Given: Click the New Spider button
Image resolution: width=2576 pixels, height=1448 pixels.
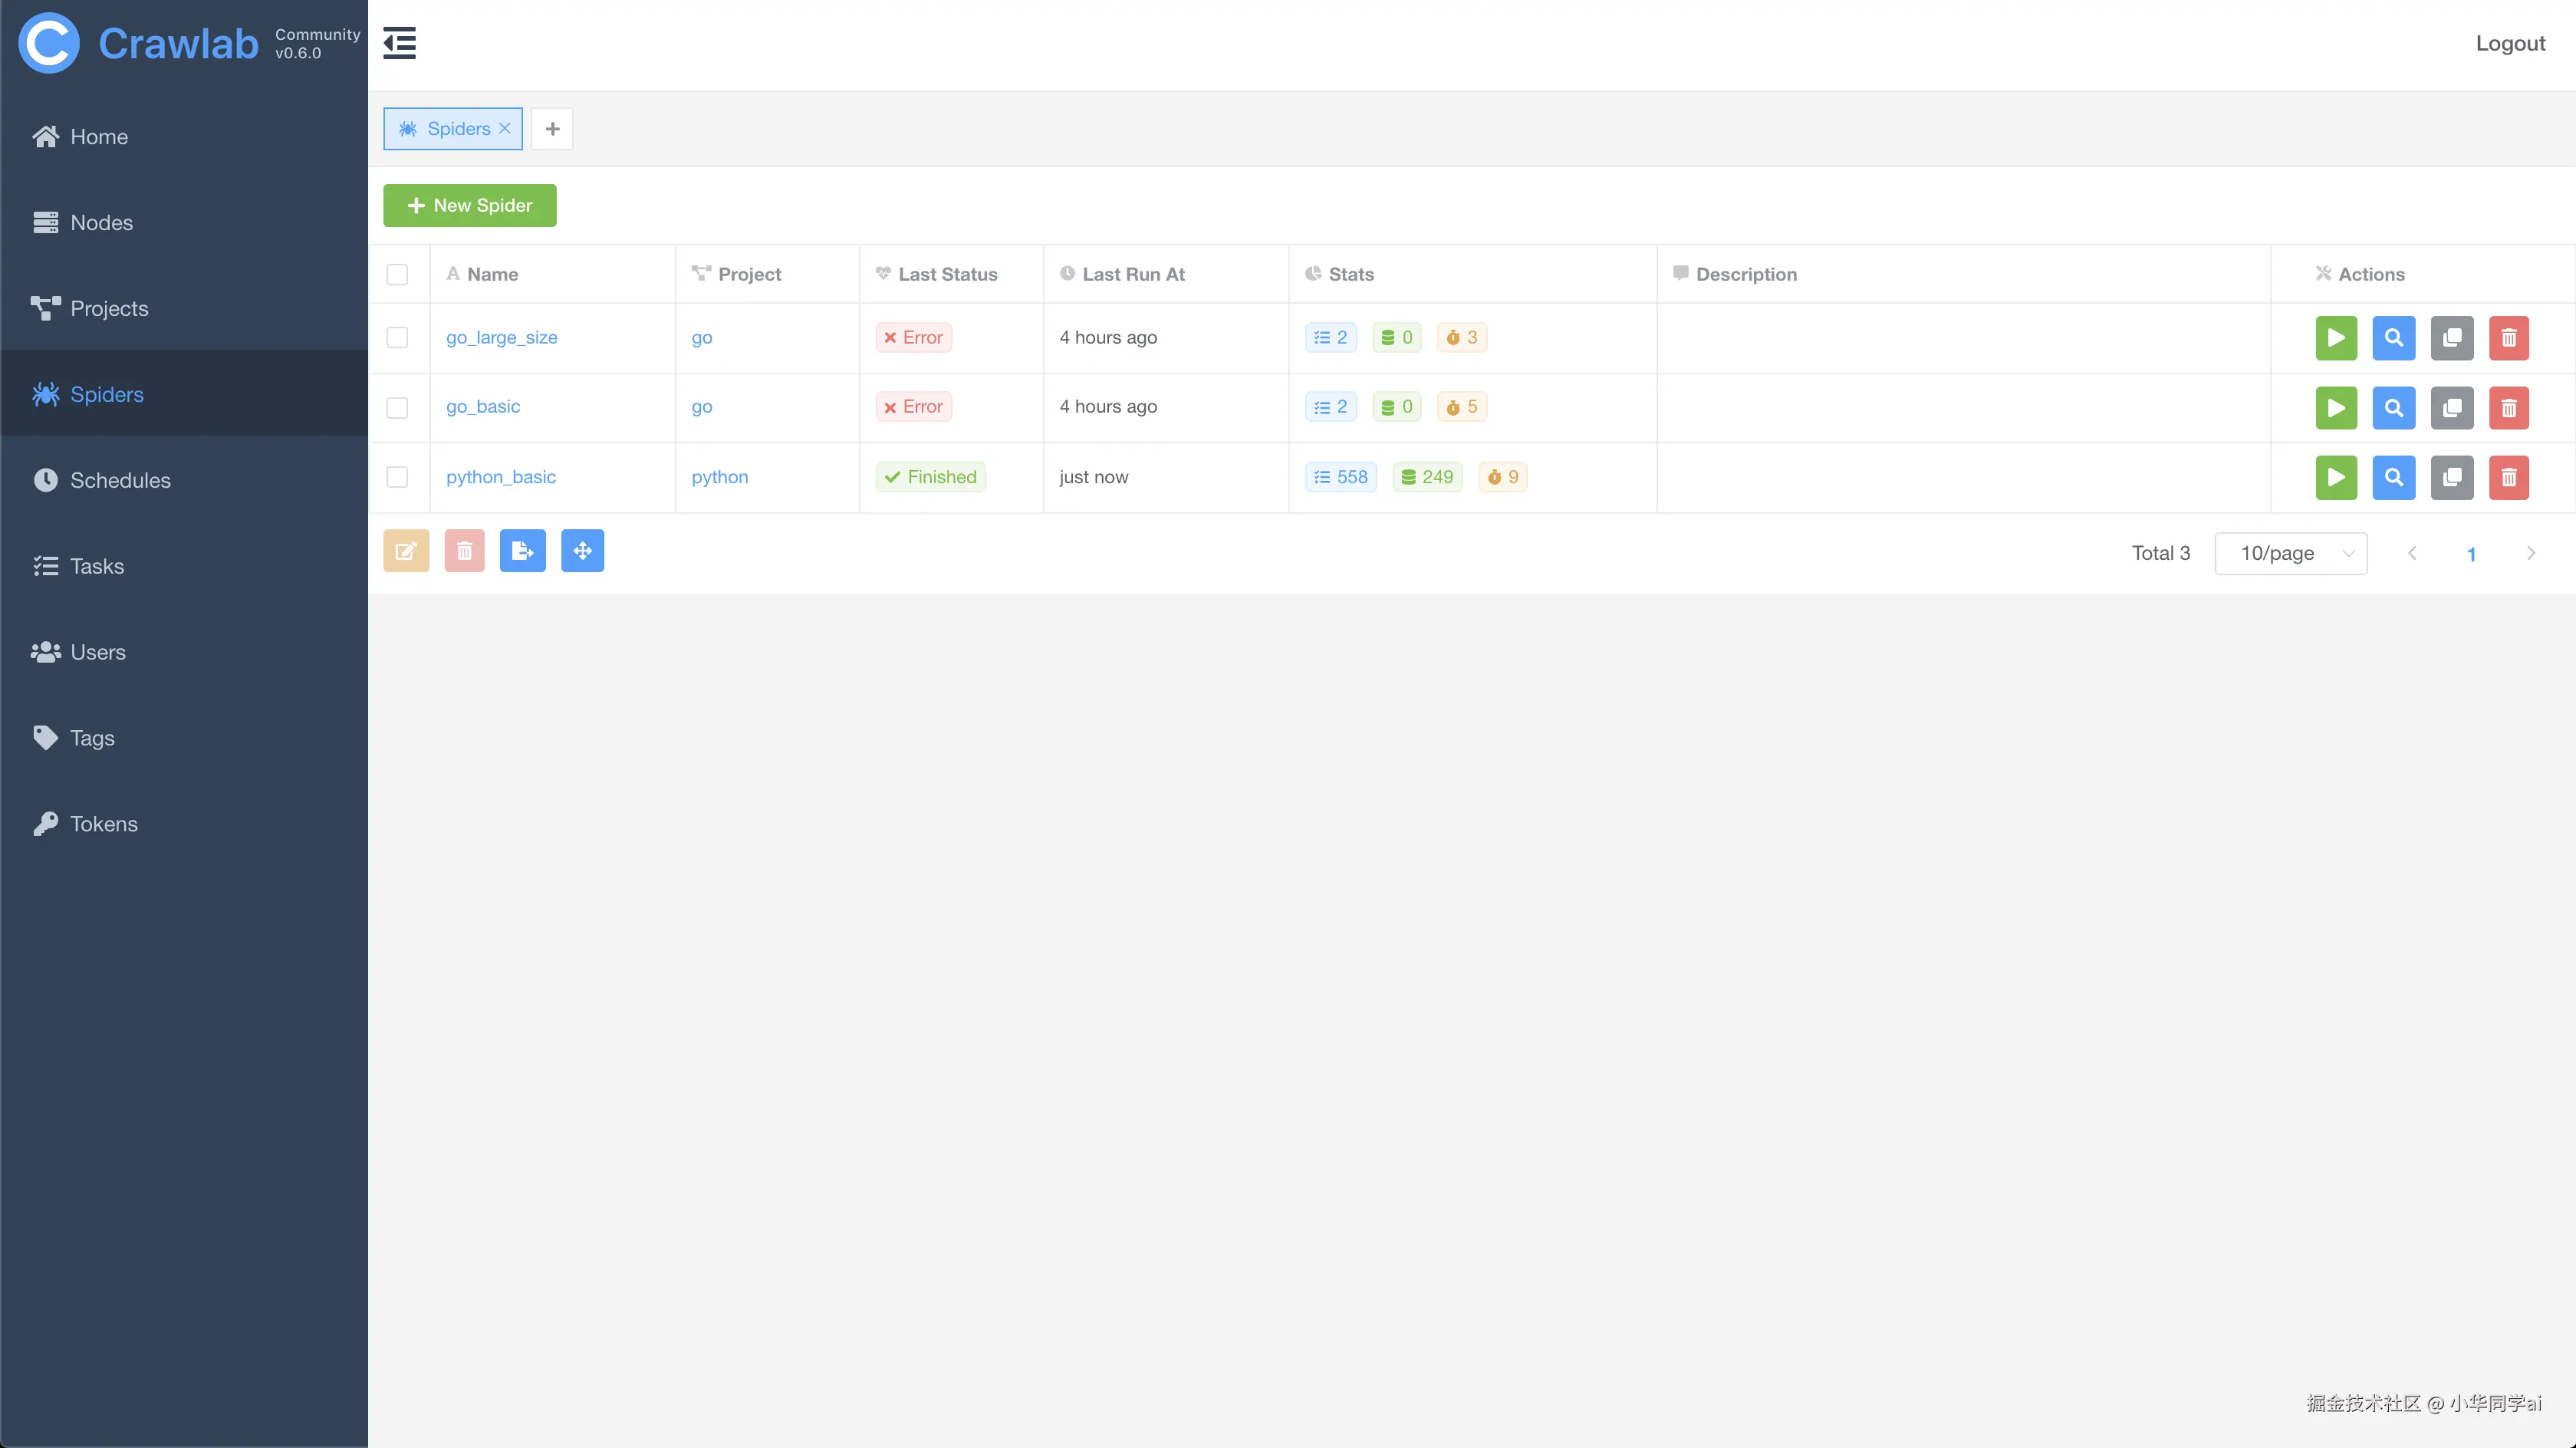Looking at the screenshot, I should (x=470, y=205).
